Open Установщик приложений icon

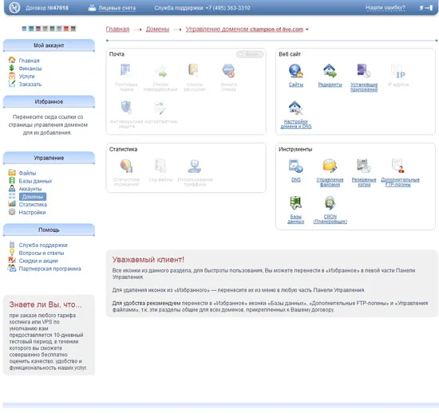tap(364, 71)
